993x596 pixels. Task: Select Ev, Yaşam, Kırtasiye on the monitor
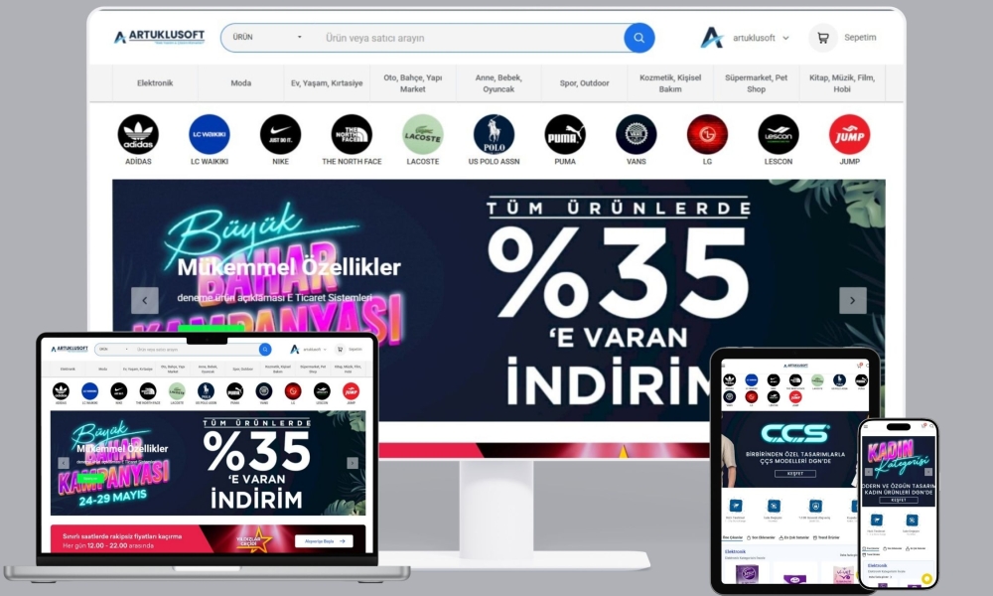pyautogui.click(x=327, y=83)
